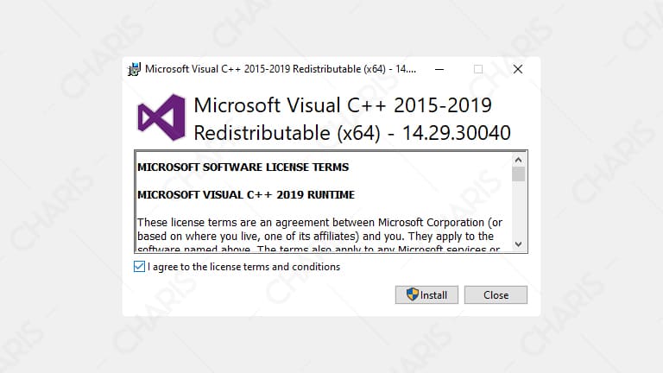The width and height of the screenshot is (663, 373).
Task: Click the installer icon in the title bar
Action: pyautogui.click(x=134, y=69)
